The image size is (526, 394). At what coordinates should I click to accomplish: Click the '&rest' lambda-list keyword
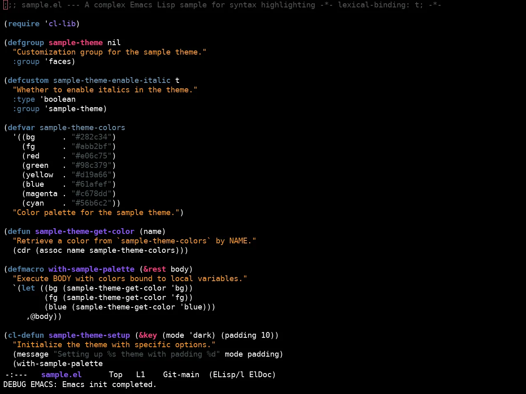155,269
